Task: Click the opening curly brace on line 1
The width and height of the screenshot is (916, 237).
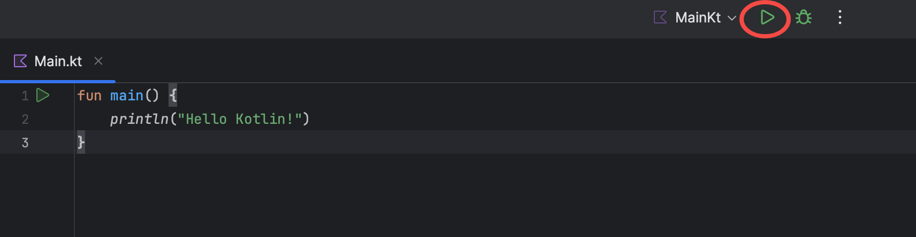Action: [173, 96]
